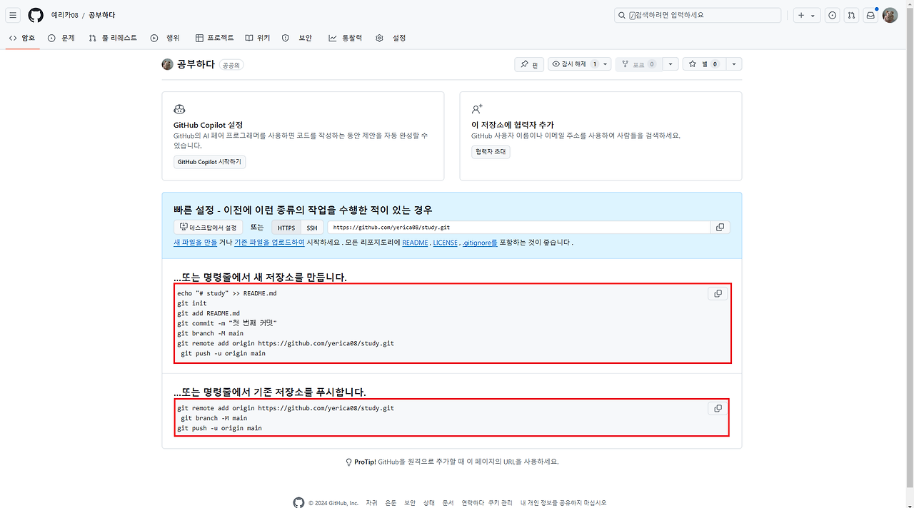Image resolution: width=914 pixels, height=508 pixels.
Task: Open the user profile avatar menu
Action: point(890,15)
